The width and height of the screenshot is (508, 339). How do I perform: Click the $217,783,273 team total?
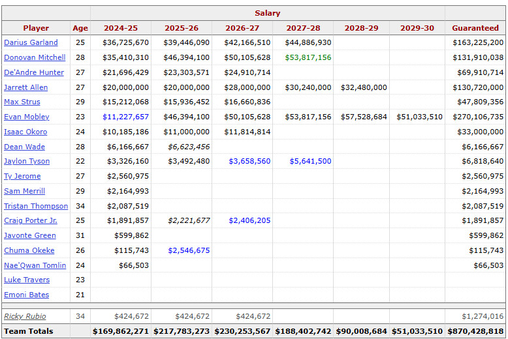pos(182,331)
